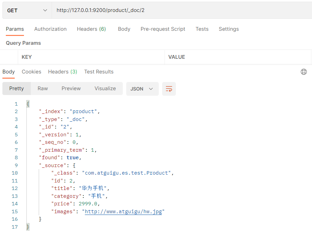Open the JSON format dropdown

[142, 88]
